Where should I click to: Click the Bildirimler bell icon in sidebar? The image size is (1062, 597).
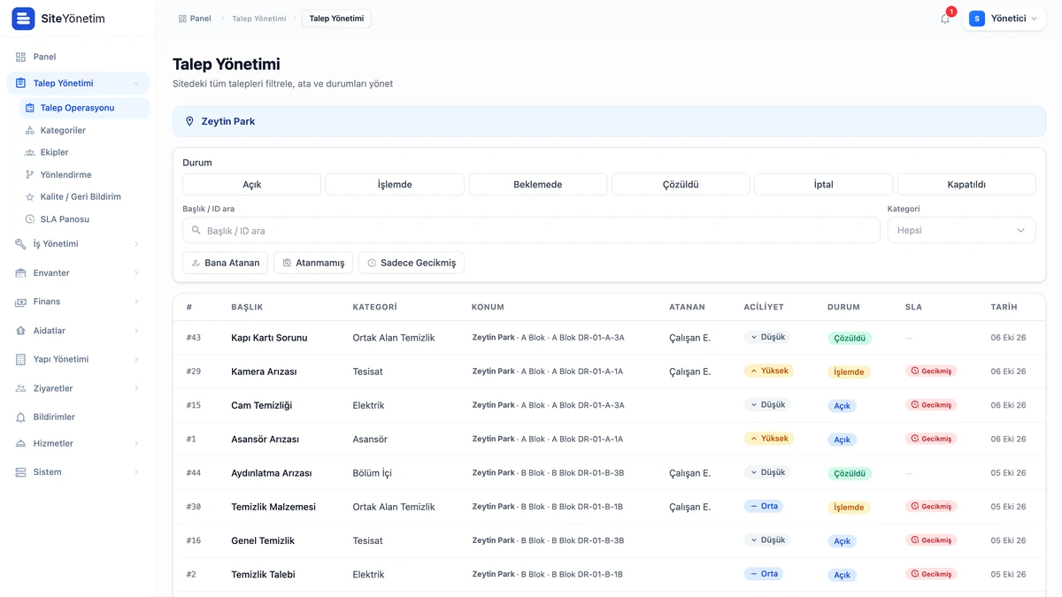click(x=21, y=417)
